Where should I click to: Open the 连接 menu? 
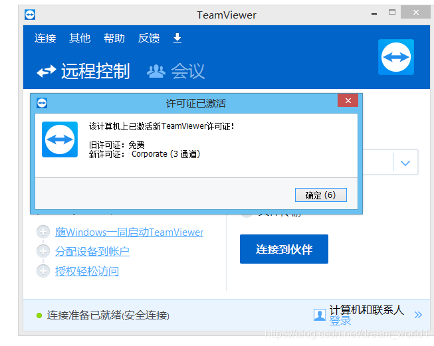point(45,38)
